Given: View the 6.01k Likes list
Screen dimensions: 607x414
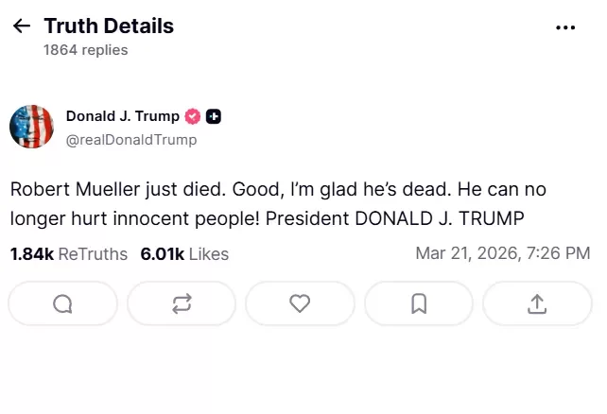Looking at the screenshot, I should [x=184, y=253].
